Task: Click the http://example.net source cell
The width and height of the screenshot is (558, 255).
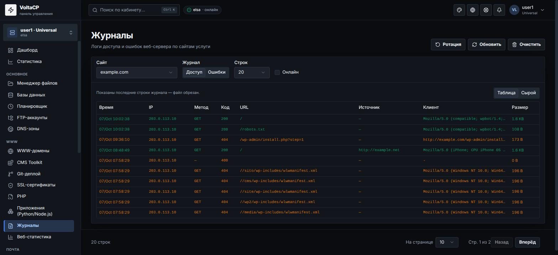Action: [379, 150]
